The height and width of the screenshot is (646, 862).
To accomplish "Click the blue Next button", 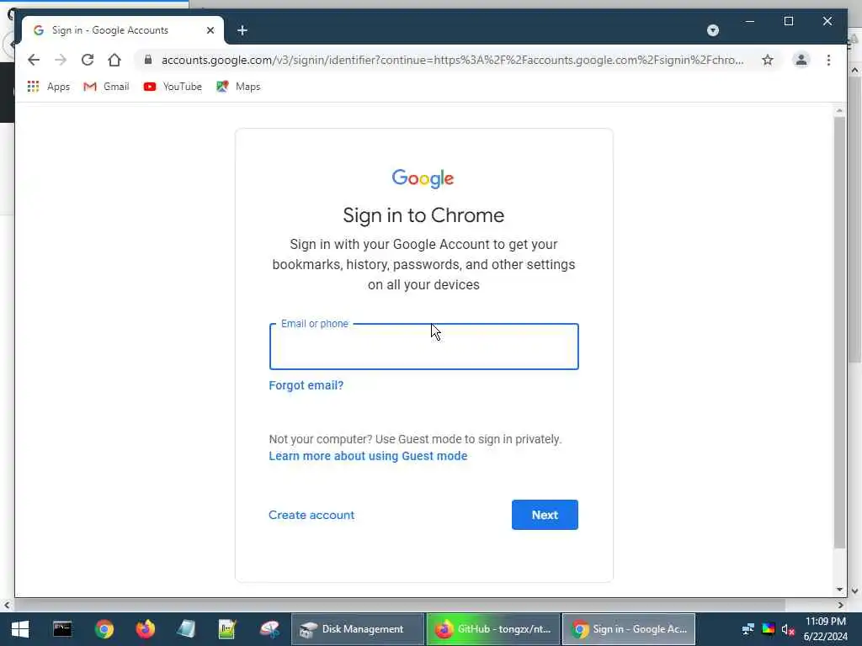I will click(545, 515).
